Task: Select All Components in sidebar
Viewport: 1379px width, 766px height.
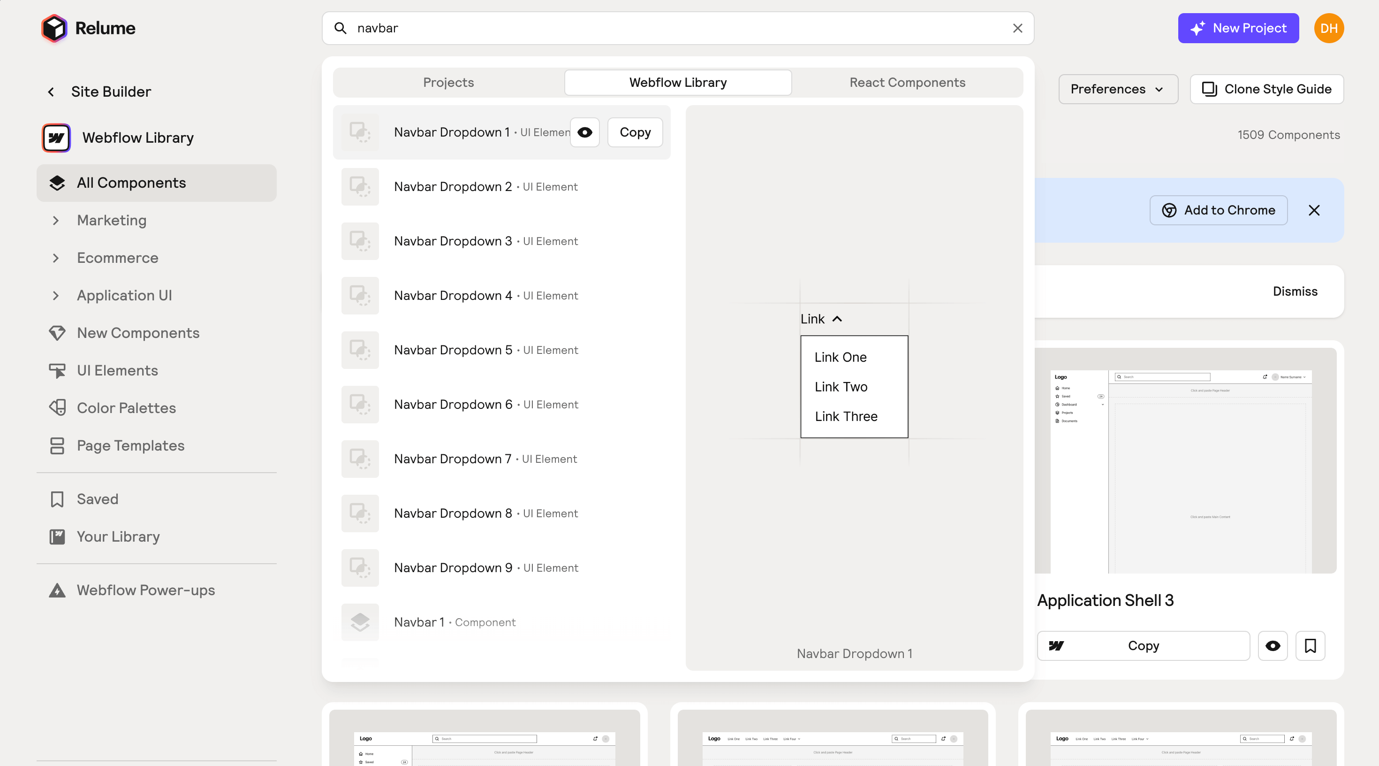Action: click(156, 183)
